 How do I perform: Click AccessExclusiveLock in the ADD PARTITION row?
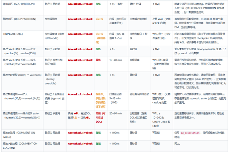point(80,4)
